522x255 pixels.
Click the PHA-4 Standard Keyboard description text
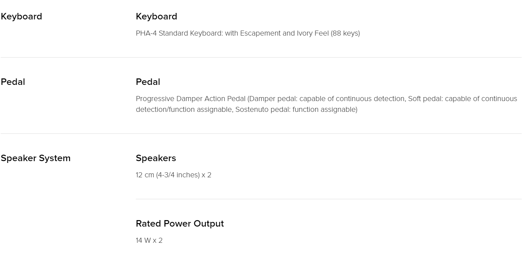click(x=248, y=33)
